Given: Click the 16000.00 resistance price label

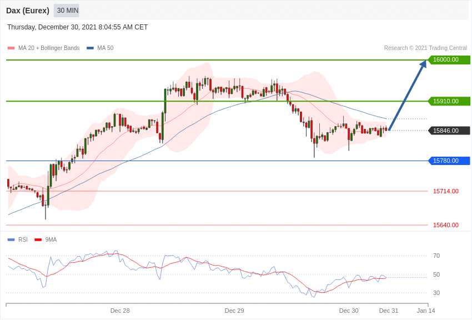Looking at the screenshot, I should 449,59.
